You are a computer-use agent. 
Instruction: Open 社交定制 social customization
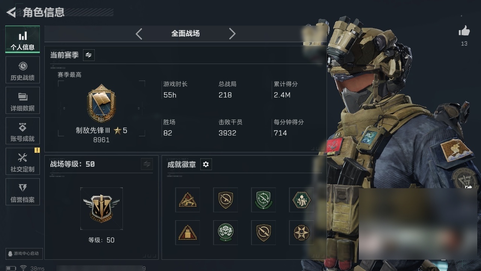pyautogui.click(x=23, y=161)
